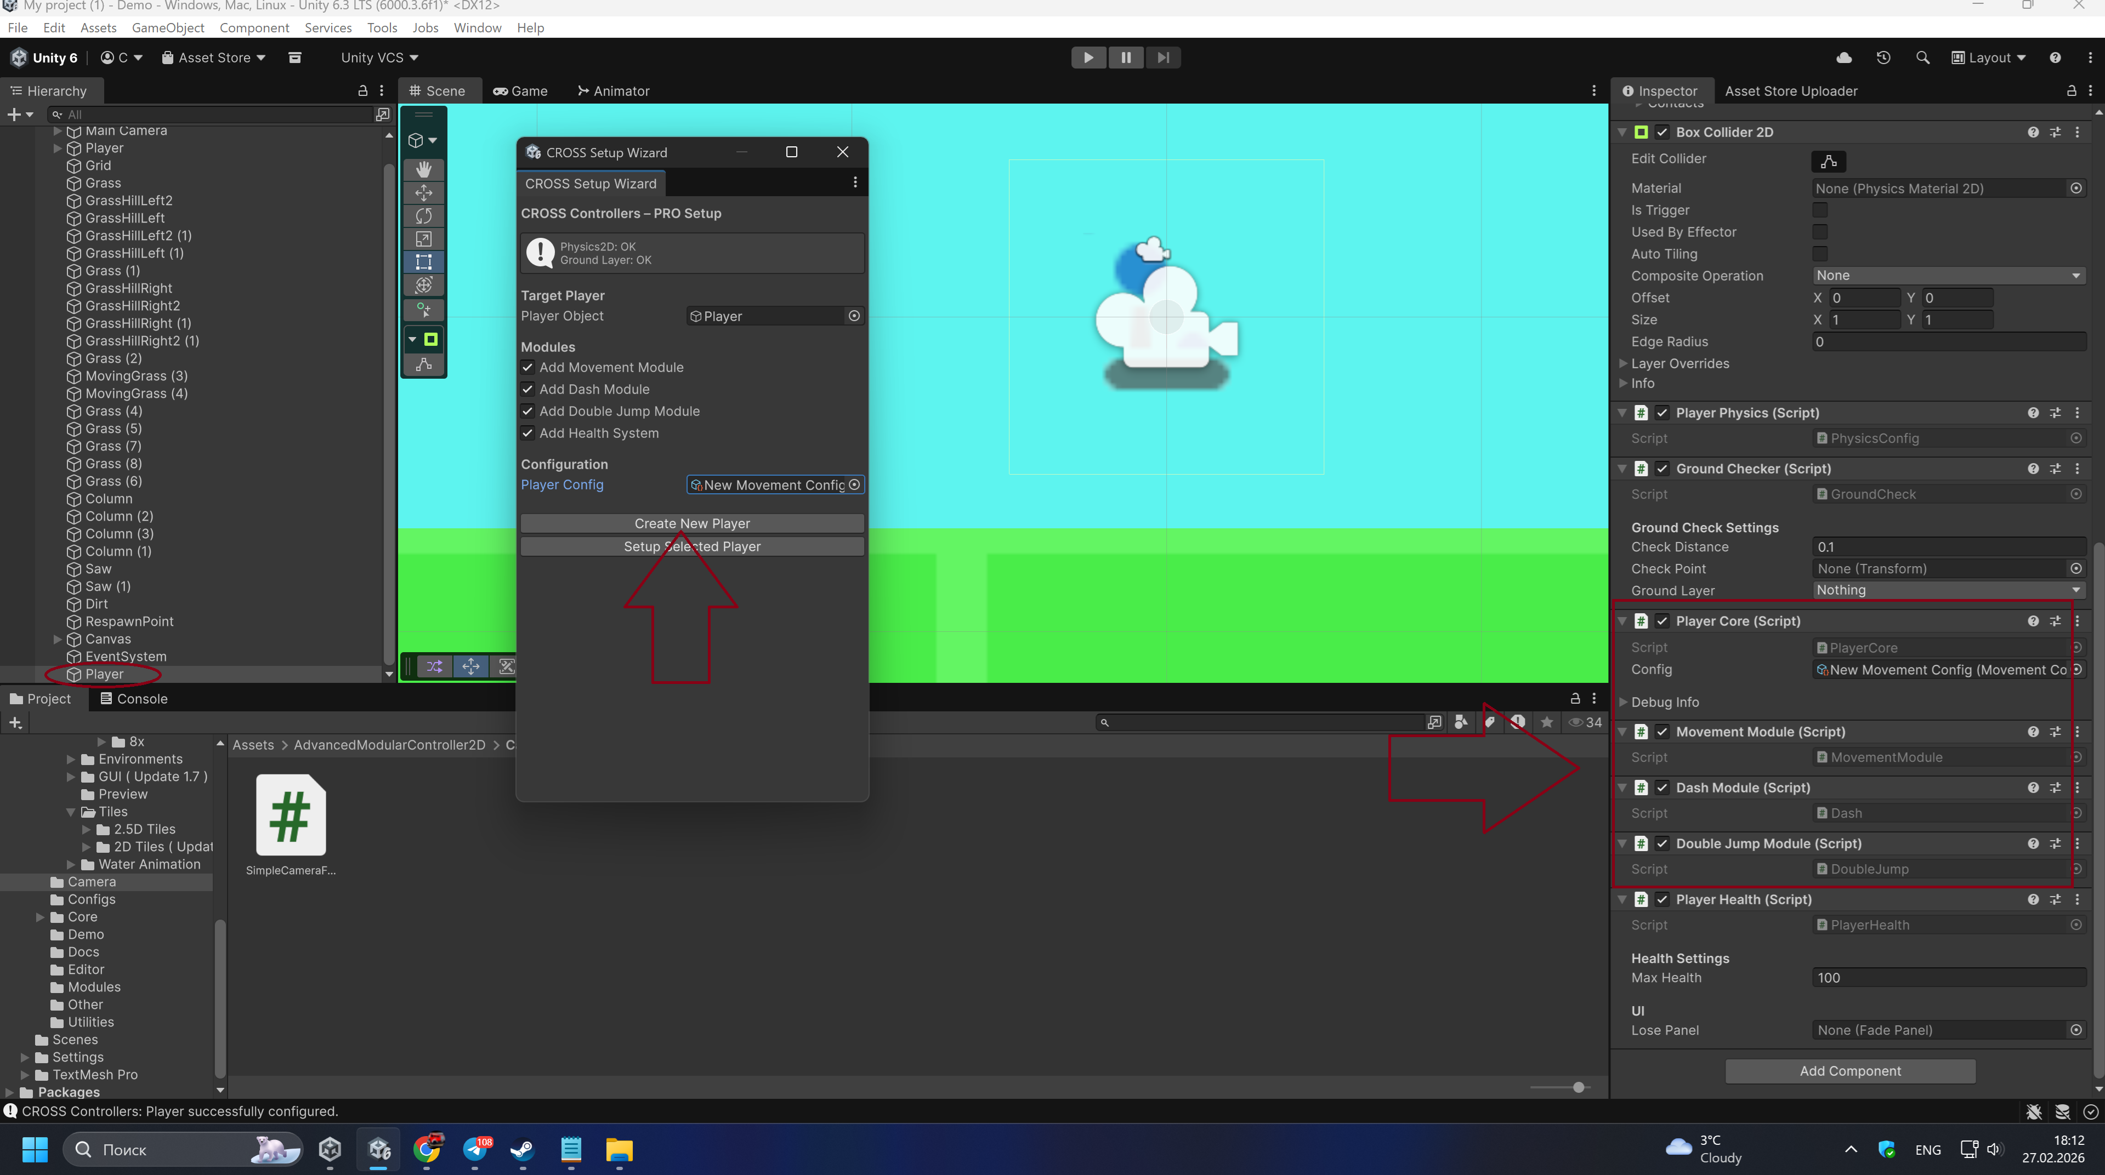2105x1175 pixels.
Task: Click Edit Collider button icon
Action: point(1829,161)
